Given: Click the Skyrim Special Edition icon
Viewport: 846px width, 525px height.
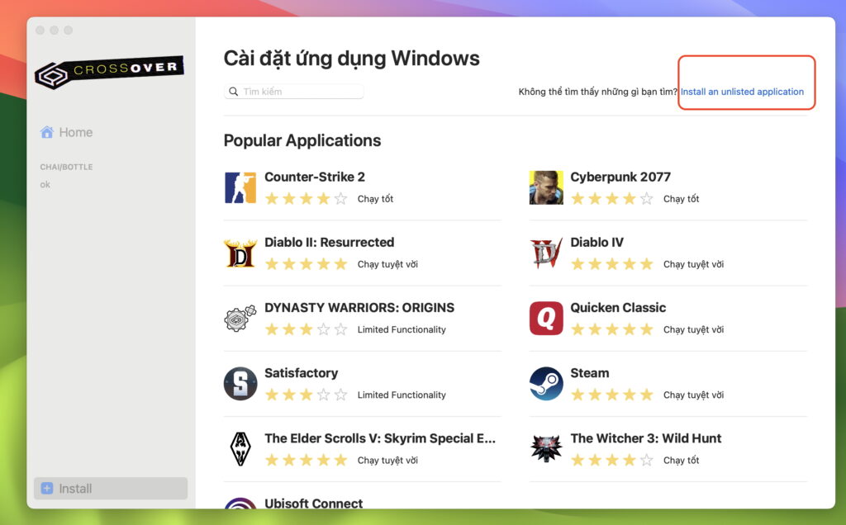Looking at the screenshot, I should 240,449.
